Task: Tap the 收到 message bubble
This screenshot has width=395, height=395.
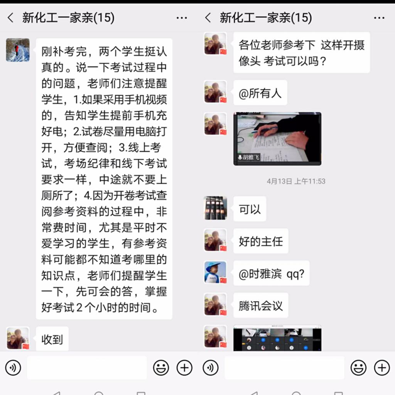Action: pyautogui.click(x=52, y=339)
